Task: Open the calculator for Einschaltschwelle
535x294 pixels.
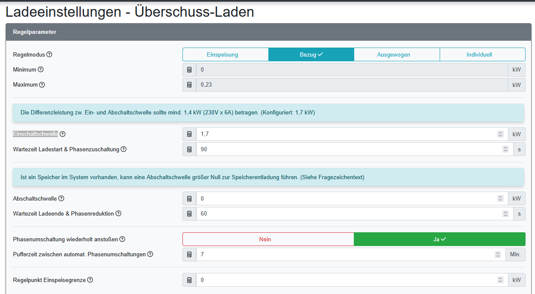Action: click(189, 134)
